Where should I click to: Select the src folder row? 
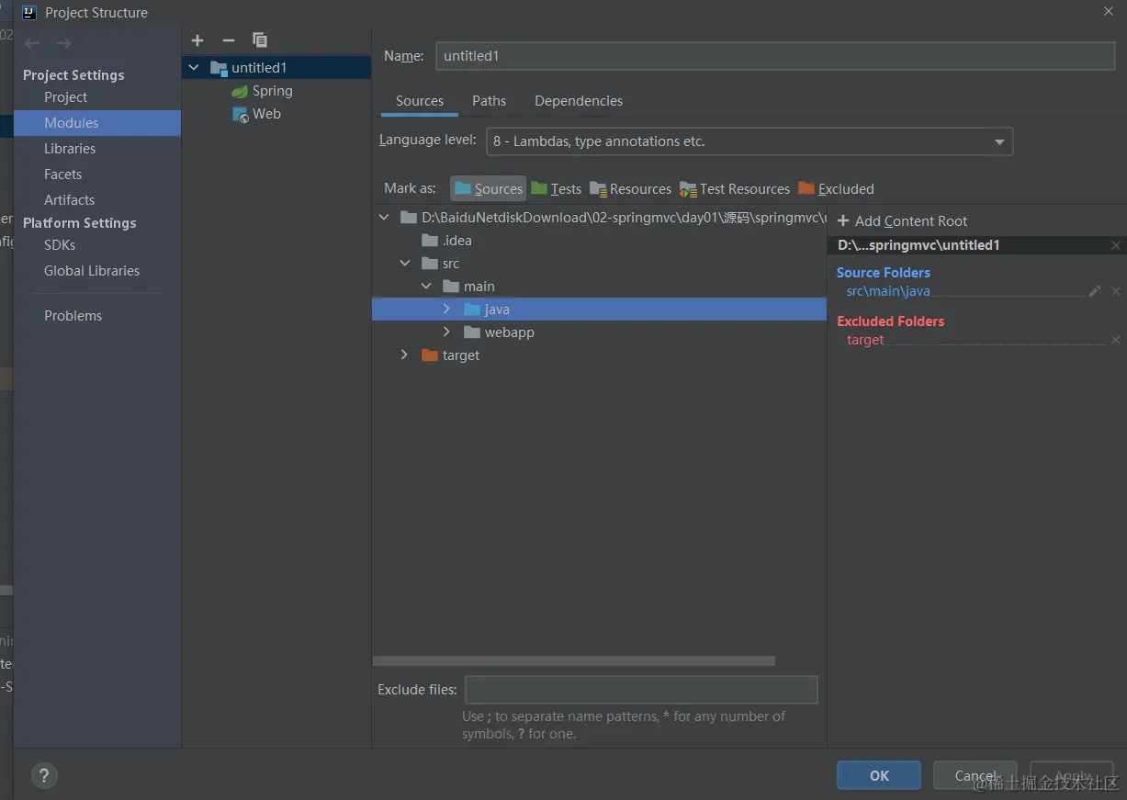pos(599,264)
